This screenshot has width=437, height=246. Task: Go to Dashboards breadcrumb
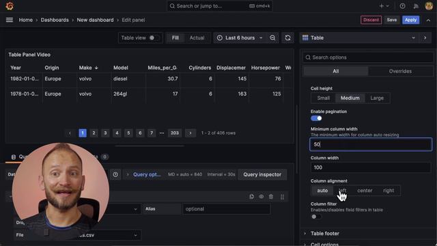click(55, 20)
